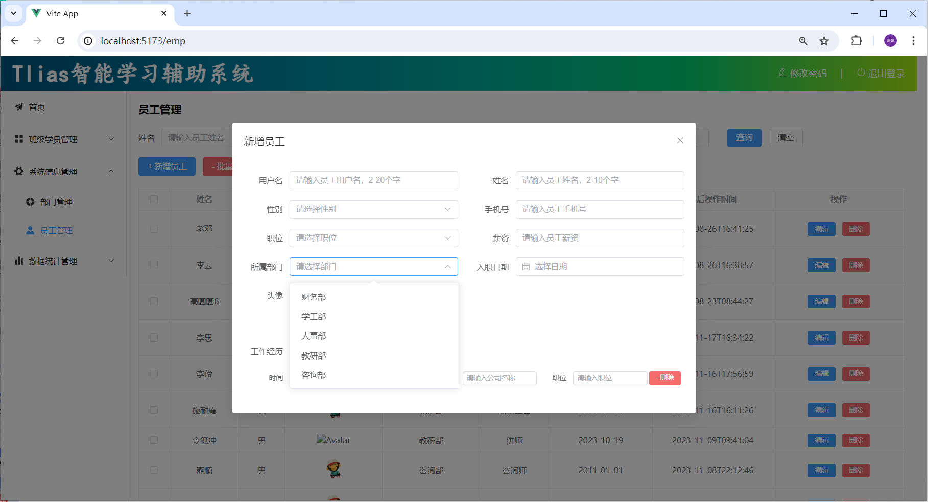
Task: Open the browser three-dot menu
Action: tap(913, 41)
